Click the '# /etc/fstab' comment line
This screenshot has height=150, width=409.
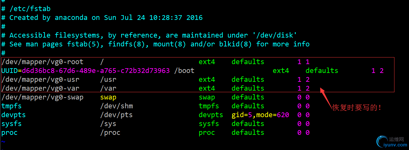(26, 9)
